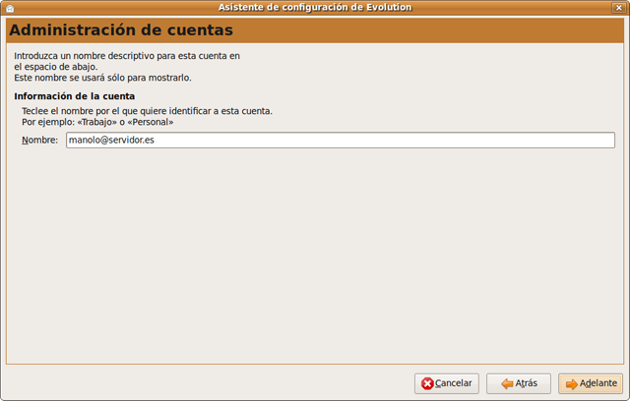The height and width of the screenshot is (401, 630).
Task: Go back with the Atrás button label
Action: point(527,383)
